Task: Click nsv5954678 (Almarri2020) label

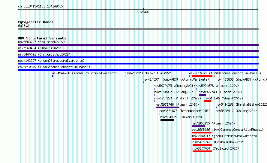Action: [x=217, y=86]
